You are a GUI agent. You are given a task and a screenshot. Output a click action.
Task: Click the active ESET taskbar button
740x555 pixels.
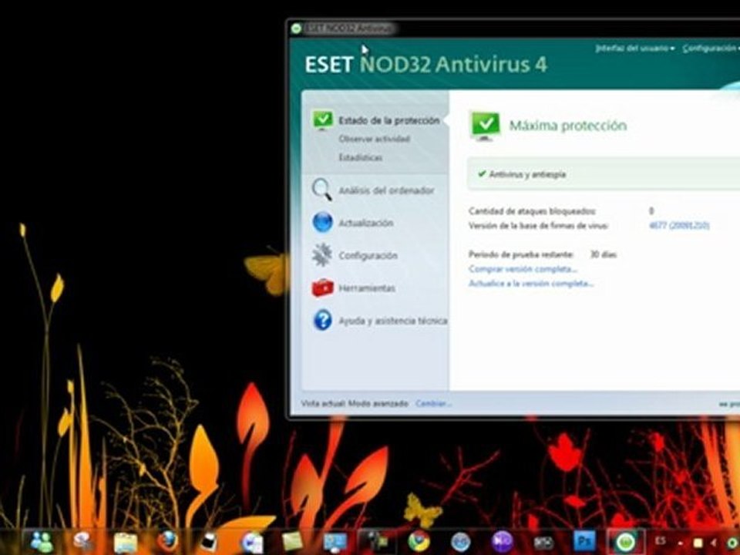pyautogui.click(x=626, y=541)
